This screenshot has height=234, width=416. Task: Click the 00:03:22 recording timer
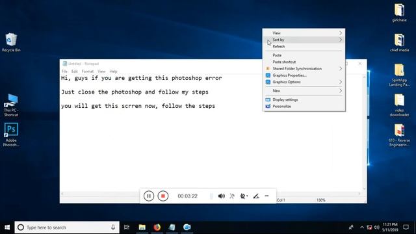tap(188, 196)
